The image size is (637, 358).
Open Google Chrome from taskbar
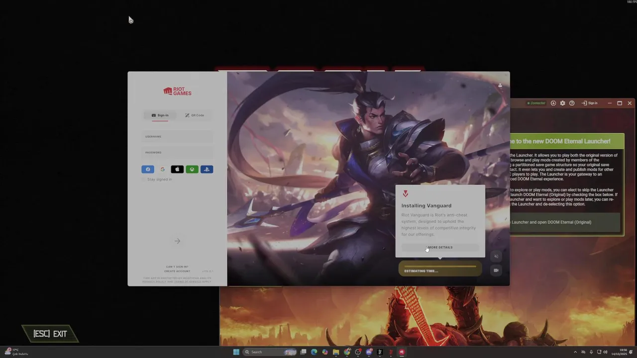(x=347, y=352)
